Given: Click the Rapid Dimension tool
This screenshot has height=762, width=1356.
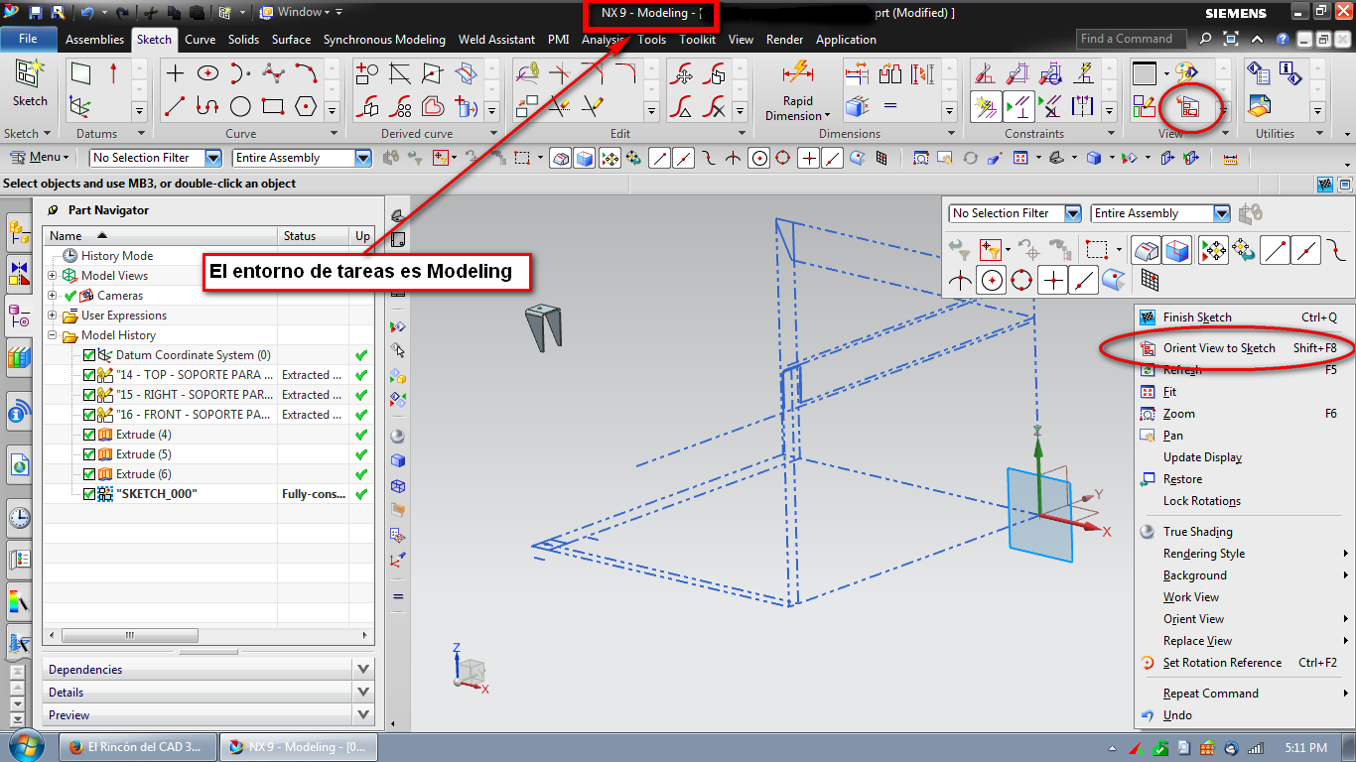Looking at the screenshot, I should 798,91.
